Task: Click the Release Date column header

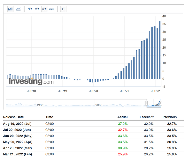Action: [13, 117]
